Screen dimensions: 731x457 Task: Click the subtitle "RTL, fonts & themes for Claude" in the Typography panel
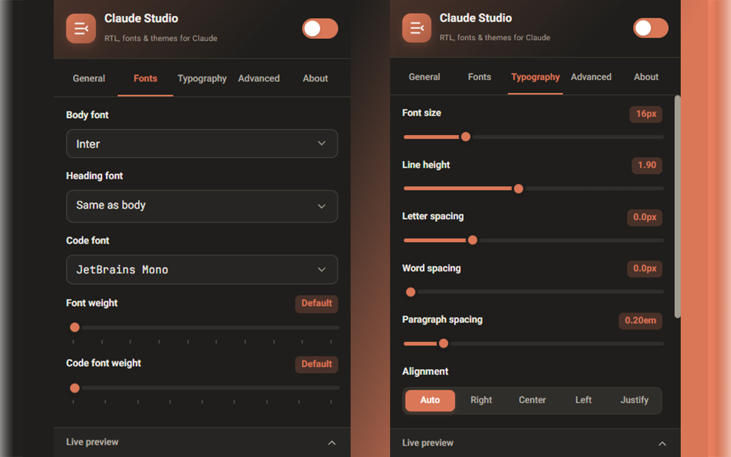tap(495, 38)
